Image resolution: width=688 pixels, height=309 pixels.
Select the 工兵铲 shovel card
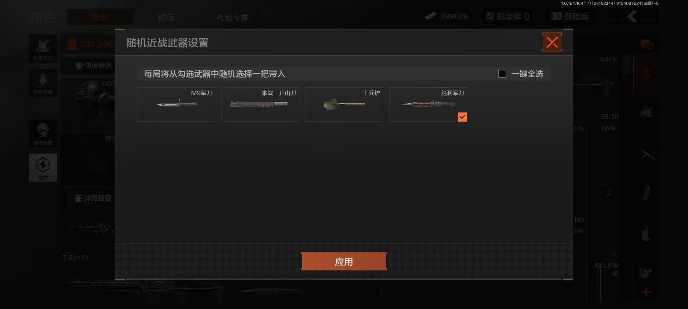(344, 104)
